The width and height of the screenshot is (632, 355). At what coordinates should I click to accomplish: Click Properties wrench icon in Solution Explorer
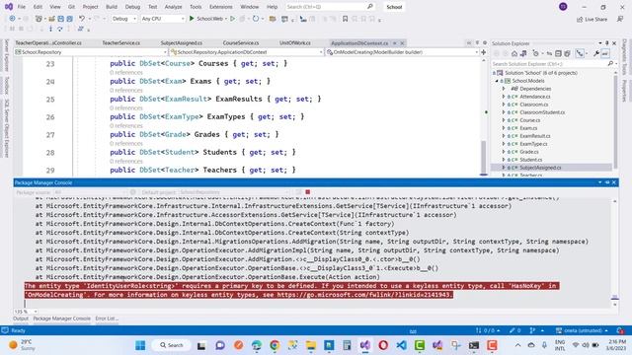(596, 53)
